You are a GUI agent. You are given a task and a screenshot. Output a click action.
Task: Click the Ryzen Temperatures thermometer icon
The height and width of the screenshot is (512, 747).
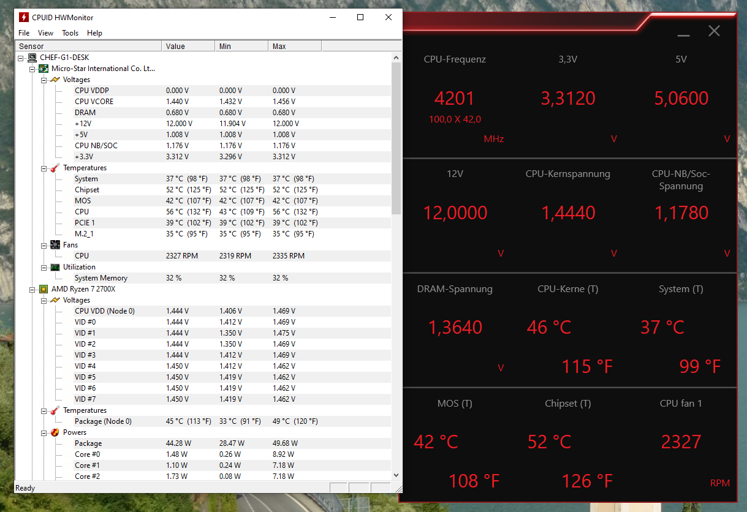[x=55, y=410]
